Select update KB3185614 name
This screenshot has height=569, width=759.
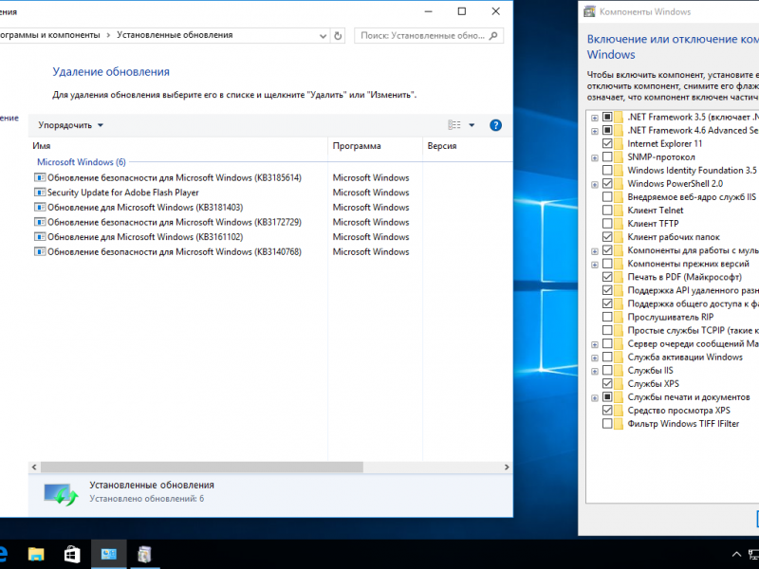pos(175,177)
